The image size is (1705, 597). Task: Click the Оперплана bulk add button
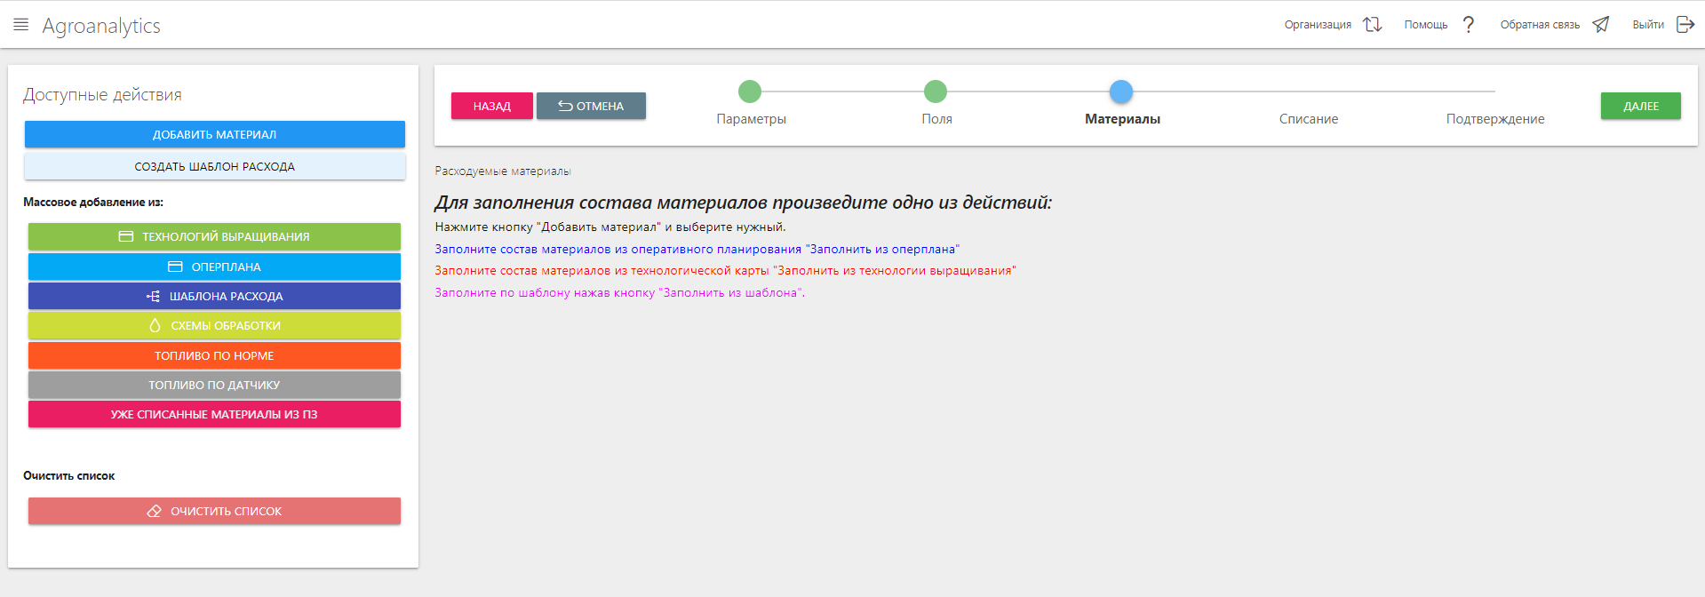coord(214,267)
